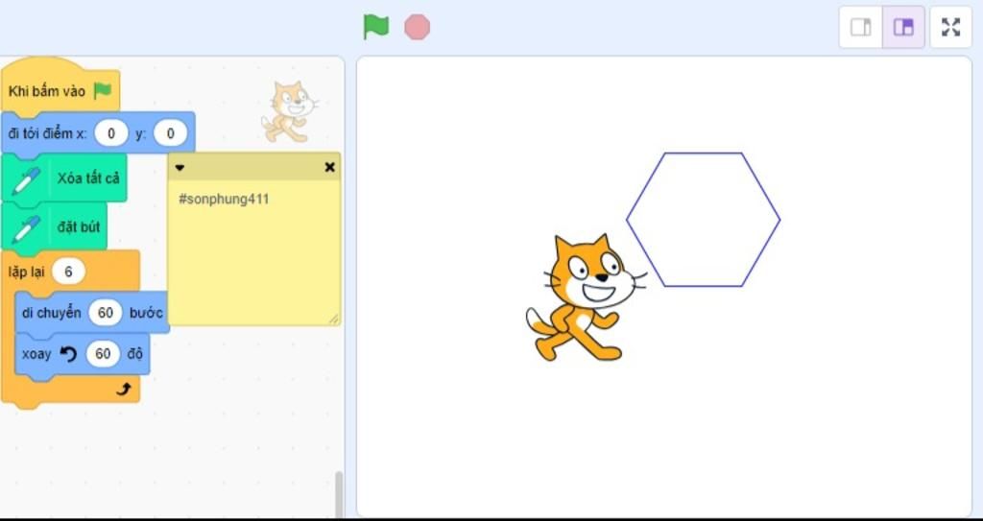Image resolution: width=983 pixels, height=521 pixels.
Task: Switch to large stage layout
Action: [903, 27]
